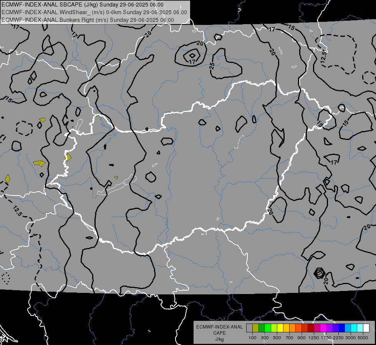
Task: Click the 1750 value under the legend
Action: point(326,338)
